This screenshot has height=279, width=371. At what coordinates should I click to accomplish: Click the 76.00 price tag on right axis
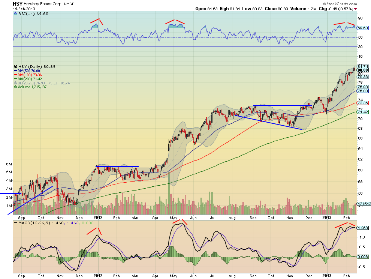pos(363,91)
